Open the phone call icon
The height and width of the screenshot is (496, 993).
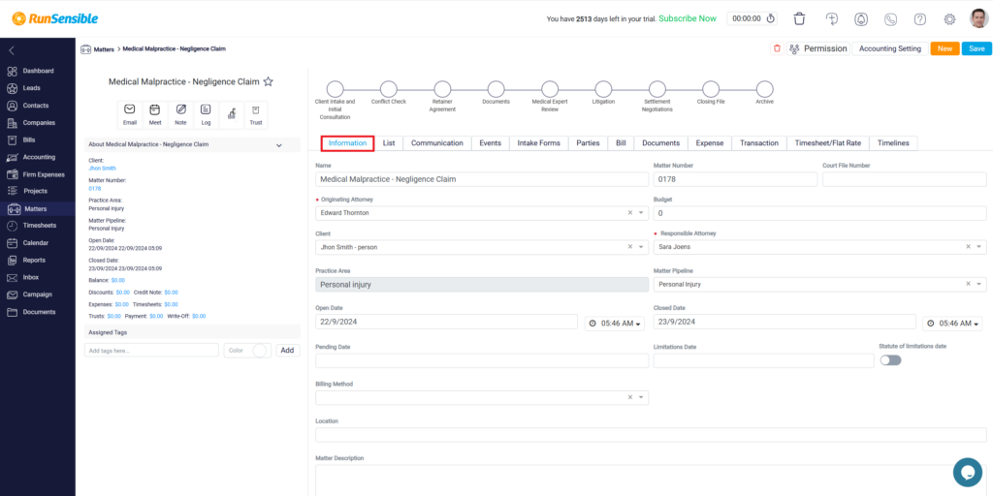890,19
